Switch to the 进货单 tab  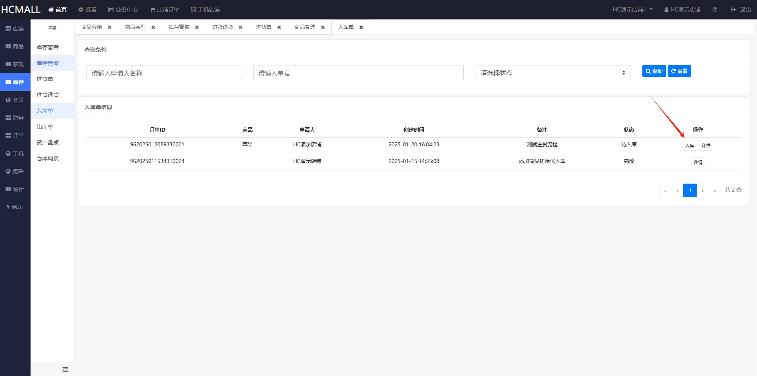(x=263, y=27)
